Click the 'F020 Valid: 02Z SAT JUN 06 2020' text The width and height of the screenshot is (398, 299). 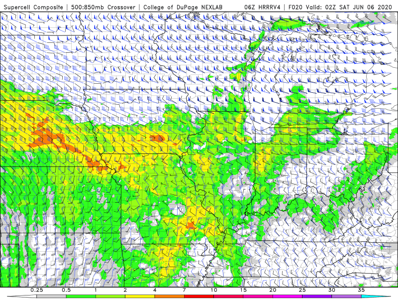340,7
